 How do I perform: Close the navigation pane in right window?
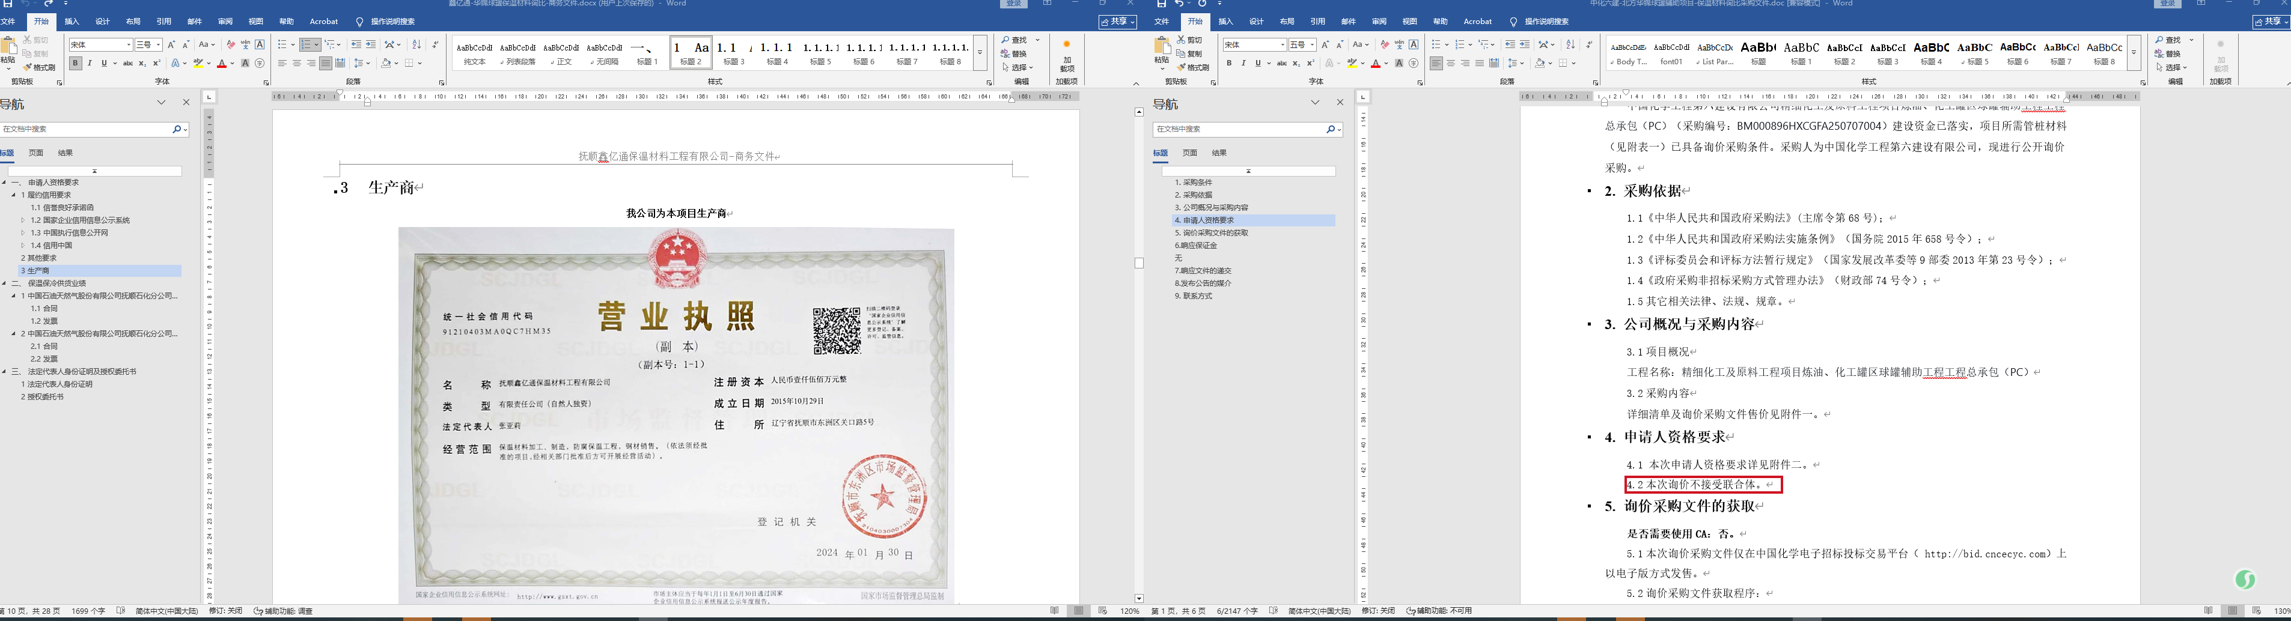(1340, 102)
